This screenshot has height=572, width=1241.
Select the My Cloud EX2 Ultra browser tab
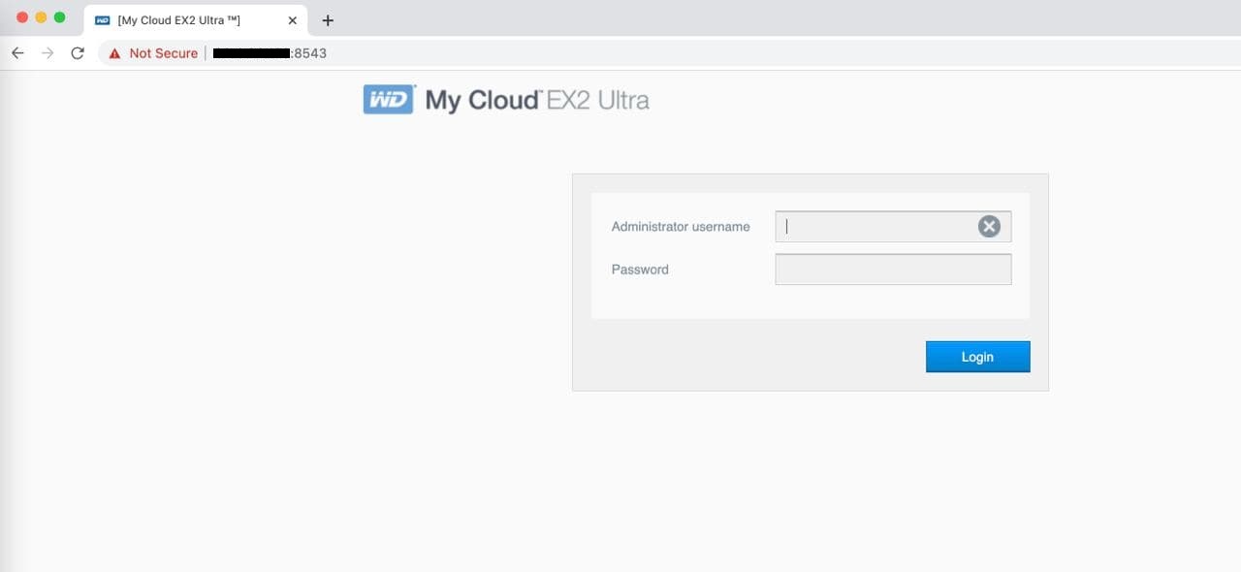click(x=197, y=20)
